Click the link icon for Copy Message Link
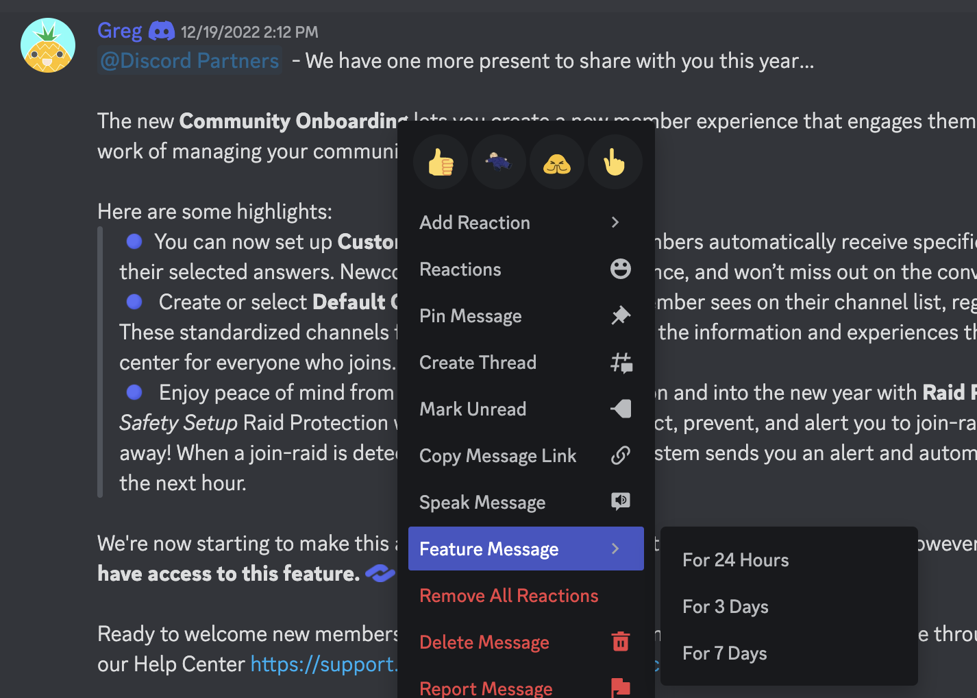 (620, 455)
